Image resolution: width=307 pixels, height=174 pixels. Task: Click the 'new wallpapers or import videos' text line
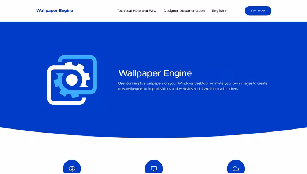(x=178, y=89)
